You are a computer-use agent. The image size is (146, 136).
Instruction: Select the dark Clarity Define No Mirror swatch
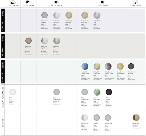click(x=131, y=66)
